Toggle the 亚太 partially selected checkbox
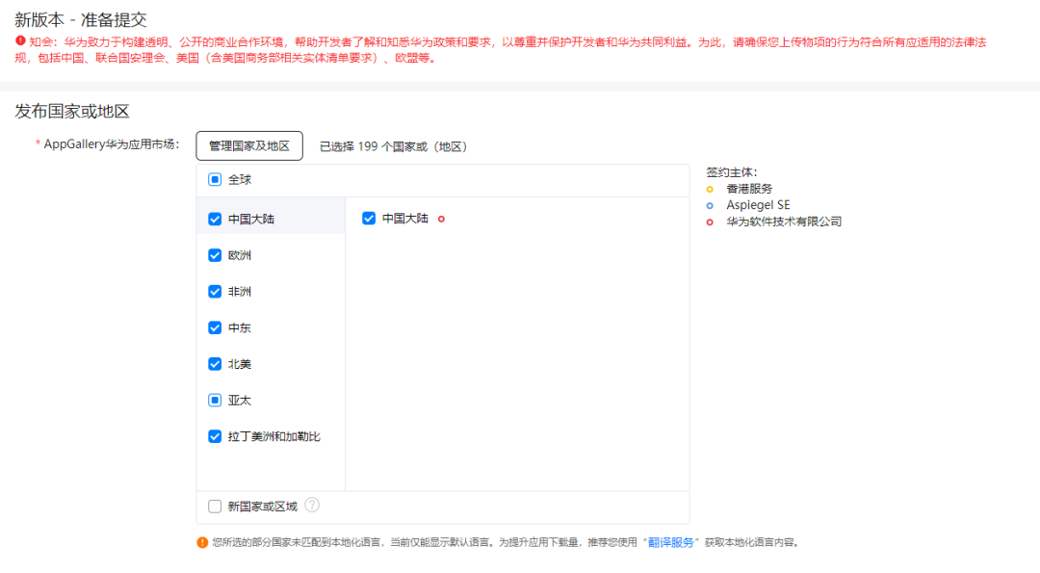The width and height of the screenshot is (1040, 573). (215, 400)
